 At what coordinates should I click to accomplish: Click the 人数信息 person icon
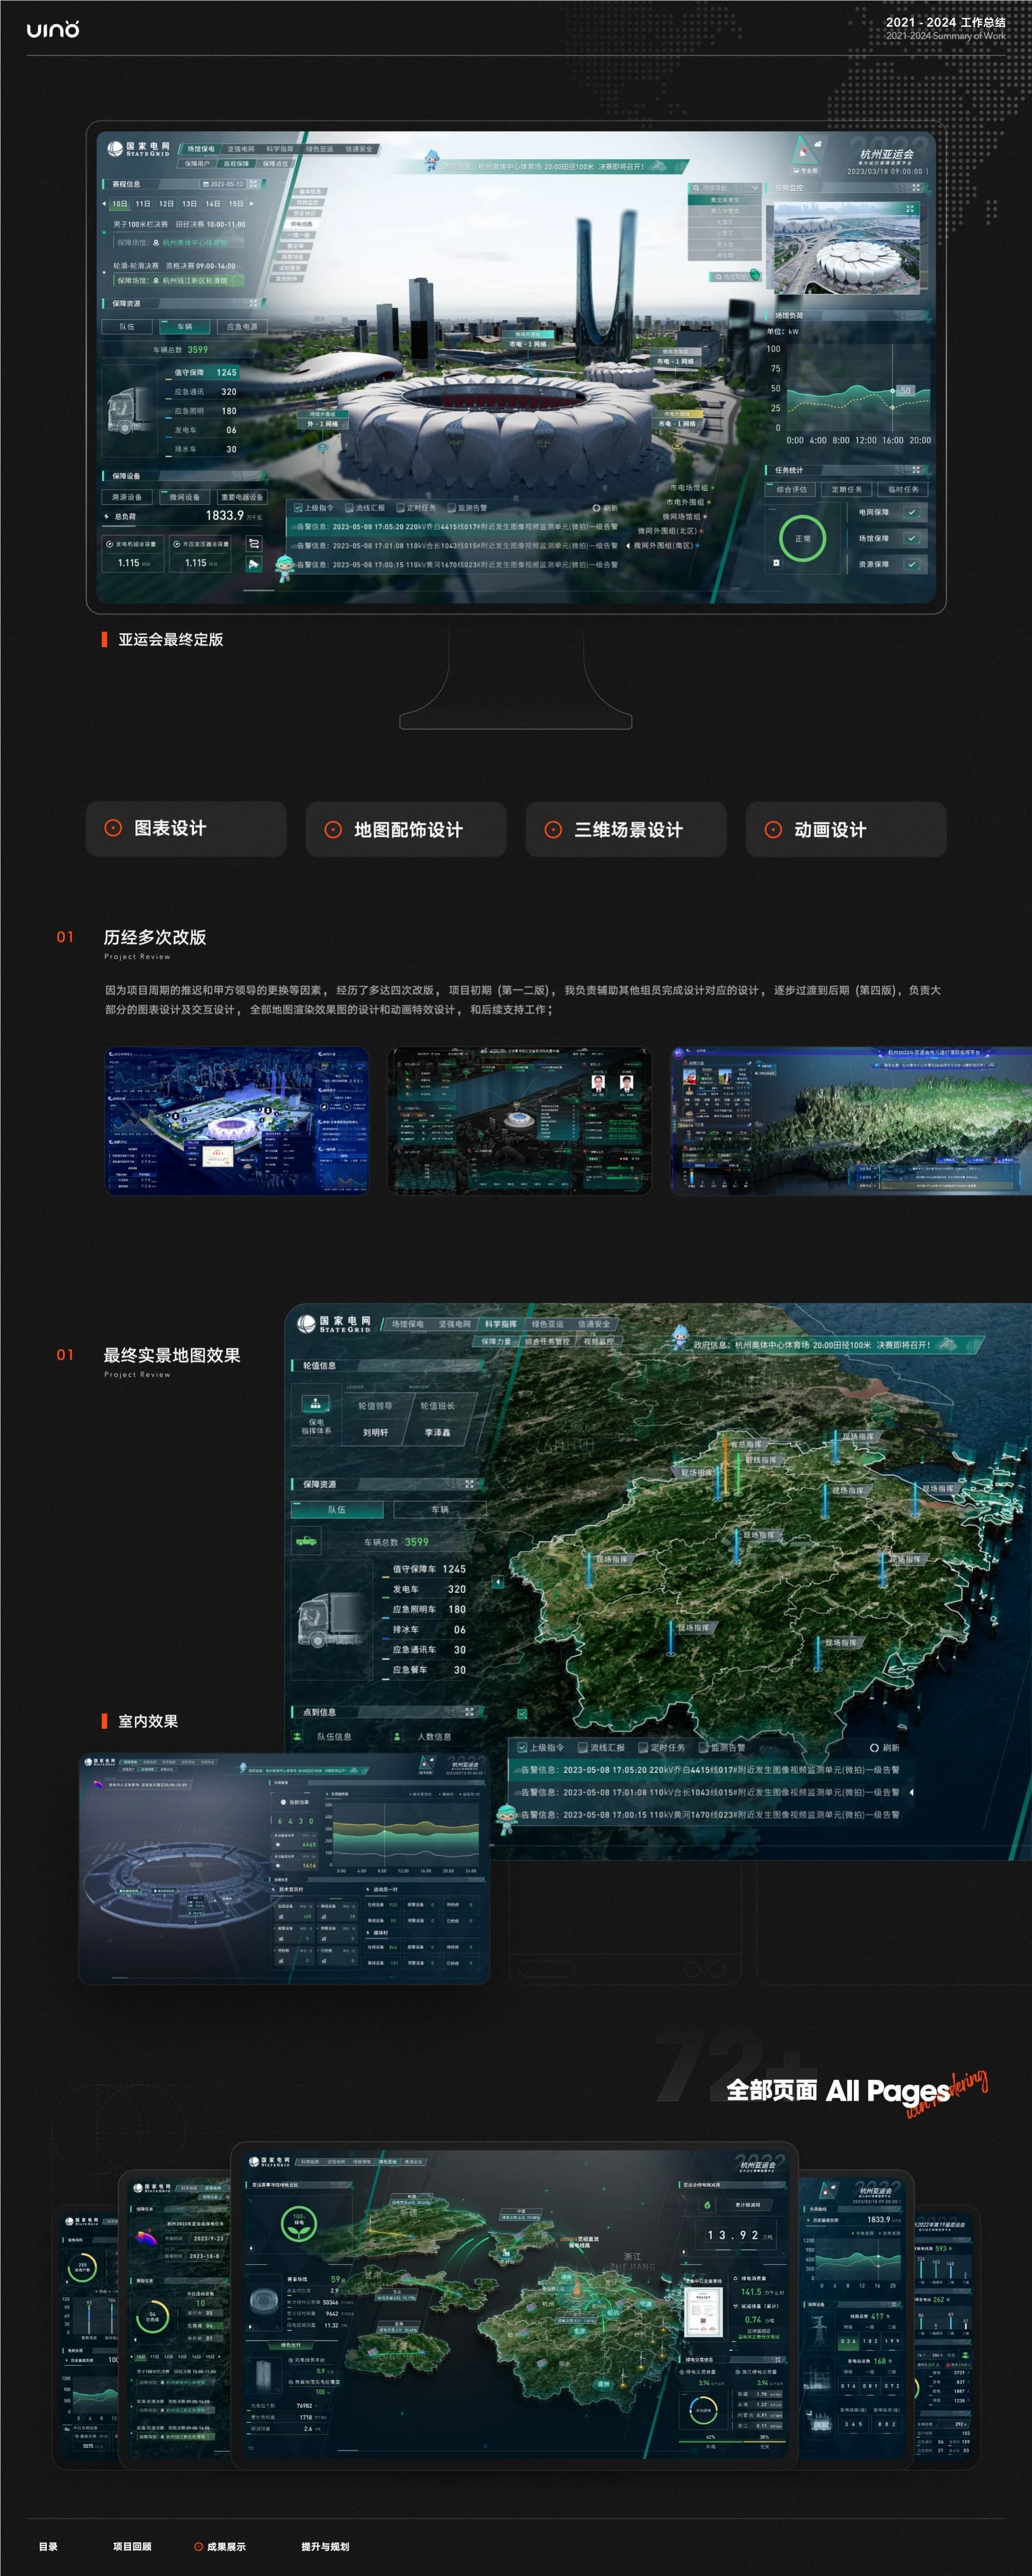click(397, 1737)
